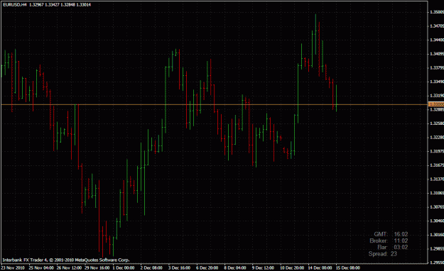Image resolution: width=444 pixels, height=271 pixels.
Task: Click the 1.3500 price axis label
Action: tap(437, 12)
